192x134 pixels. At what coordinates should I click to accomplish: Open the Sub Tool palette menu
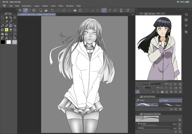pyautogui.click(x=137, y=96)
